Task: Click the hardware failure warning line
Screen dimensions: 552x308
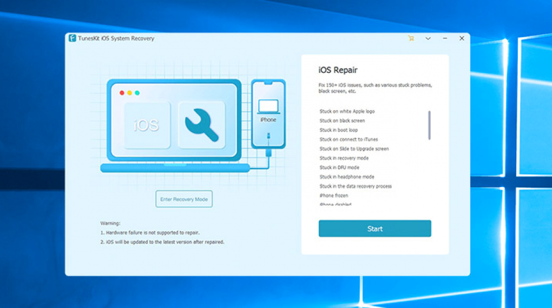Action: click(x=150, y=232)
